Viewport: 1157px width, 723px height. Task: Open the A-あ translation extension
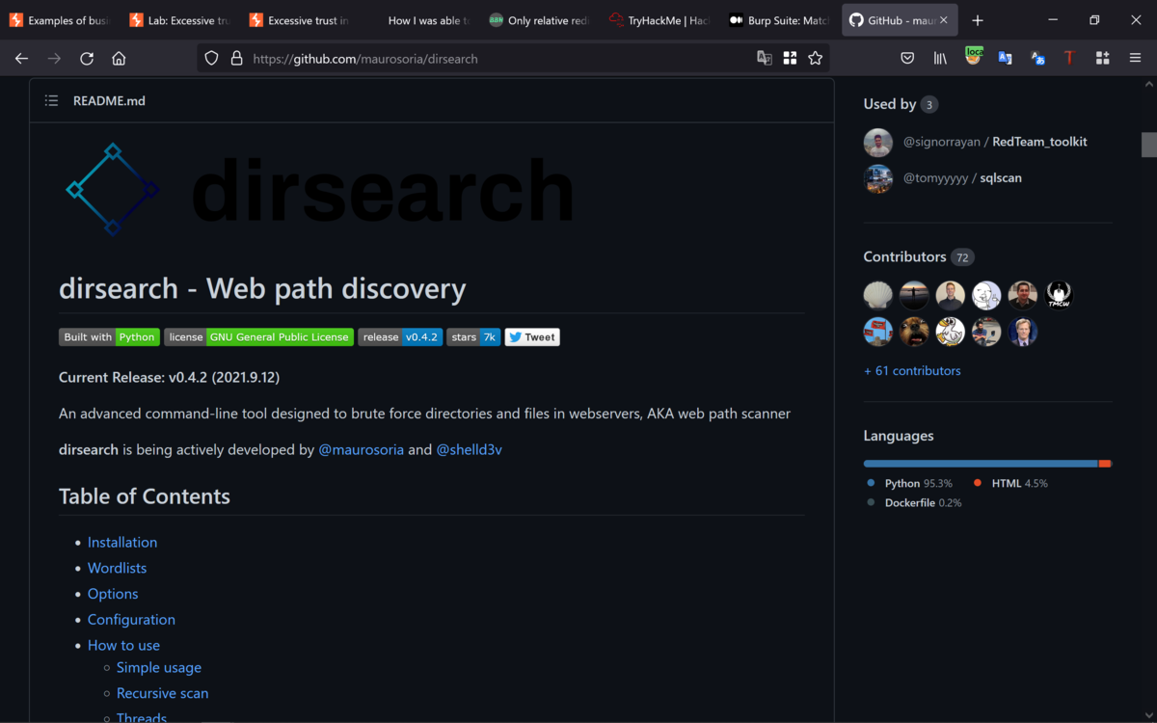(x=1037, y=58)
